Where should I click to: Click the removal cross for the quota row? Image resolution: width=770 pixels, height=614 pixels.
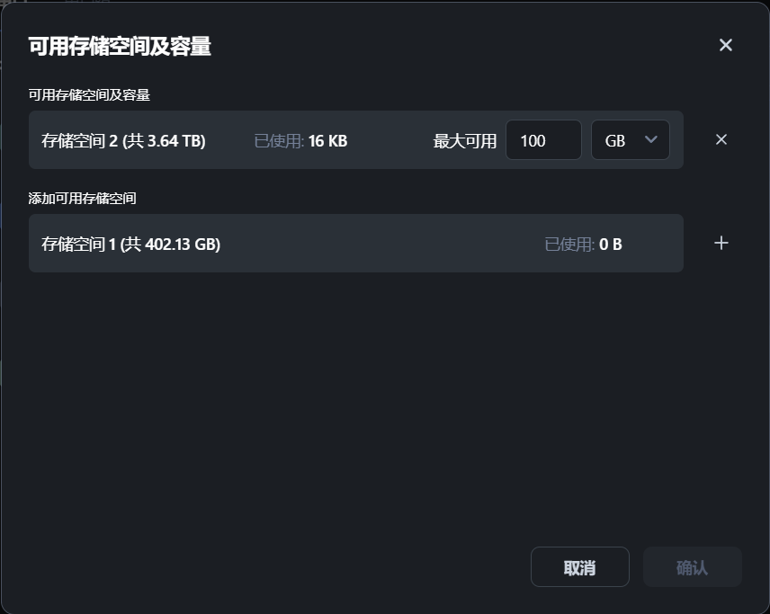(721, 139)
